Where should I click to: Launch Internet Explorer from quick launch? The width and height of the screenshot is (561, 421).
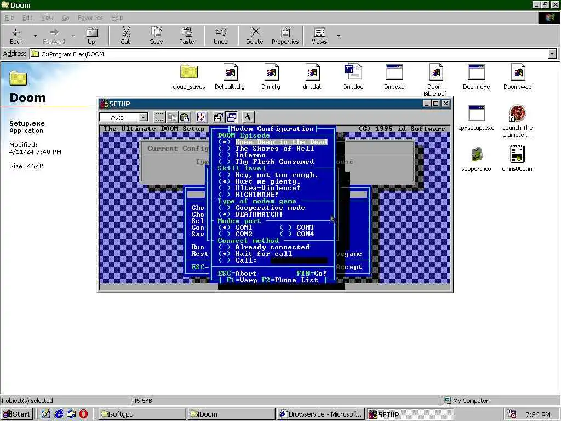click(x=59, y=414)
